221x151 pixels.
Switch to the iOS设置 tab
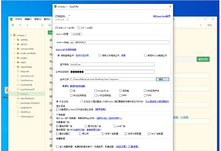pos(77,34)
